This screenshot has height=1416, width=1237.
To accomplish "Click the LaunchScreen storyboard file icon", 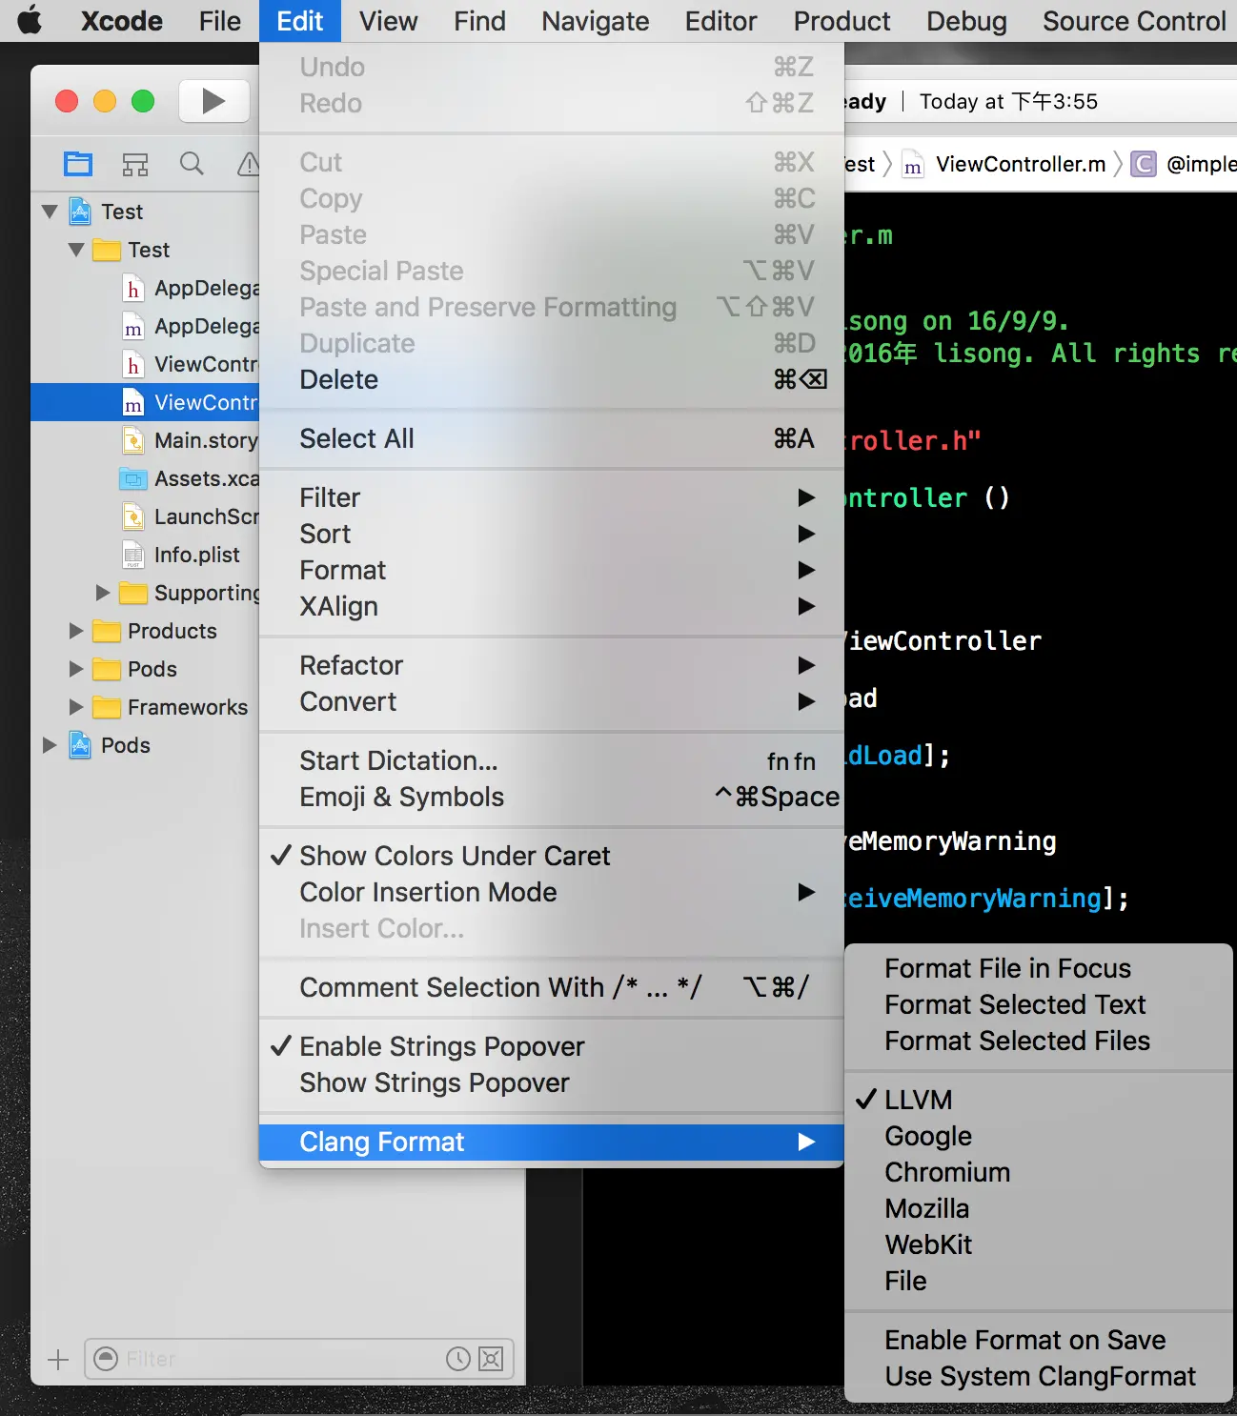I will tap(133, 516).
